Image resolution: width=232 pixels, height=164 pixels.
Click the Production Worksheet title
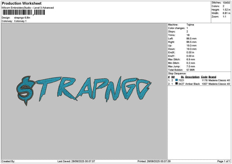pyautogui.click(x=22, y=3)
